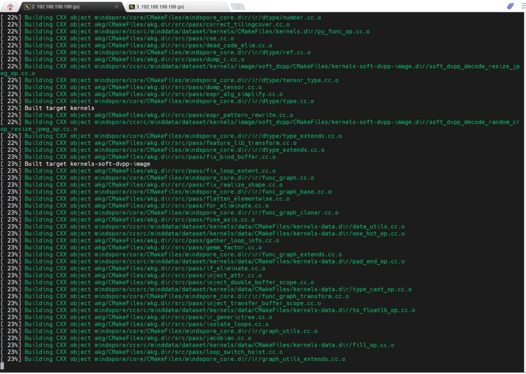This screenshot has width=526, height=374.
Task: Click the line 'Built target kernels'
Action: coord(47,108)
